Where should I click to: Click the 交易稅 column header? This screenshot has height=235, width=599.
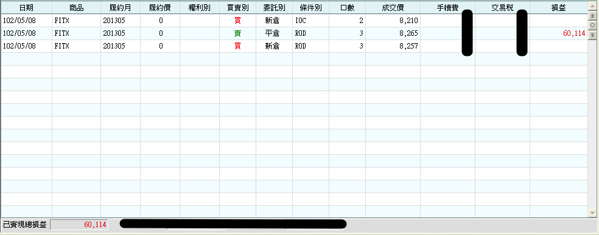pyautogui.click(x=502, y=7)
